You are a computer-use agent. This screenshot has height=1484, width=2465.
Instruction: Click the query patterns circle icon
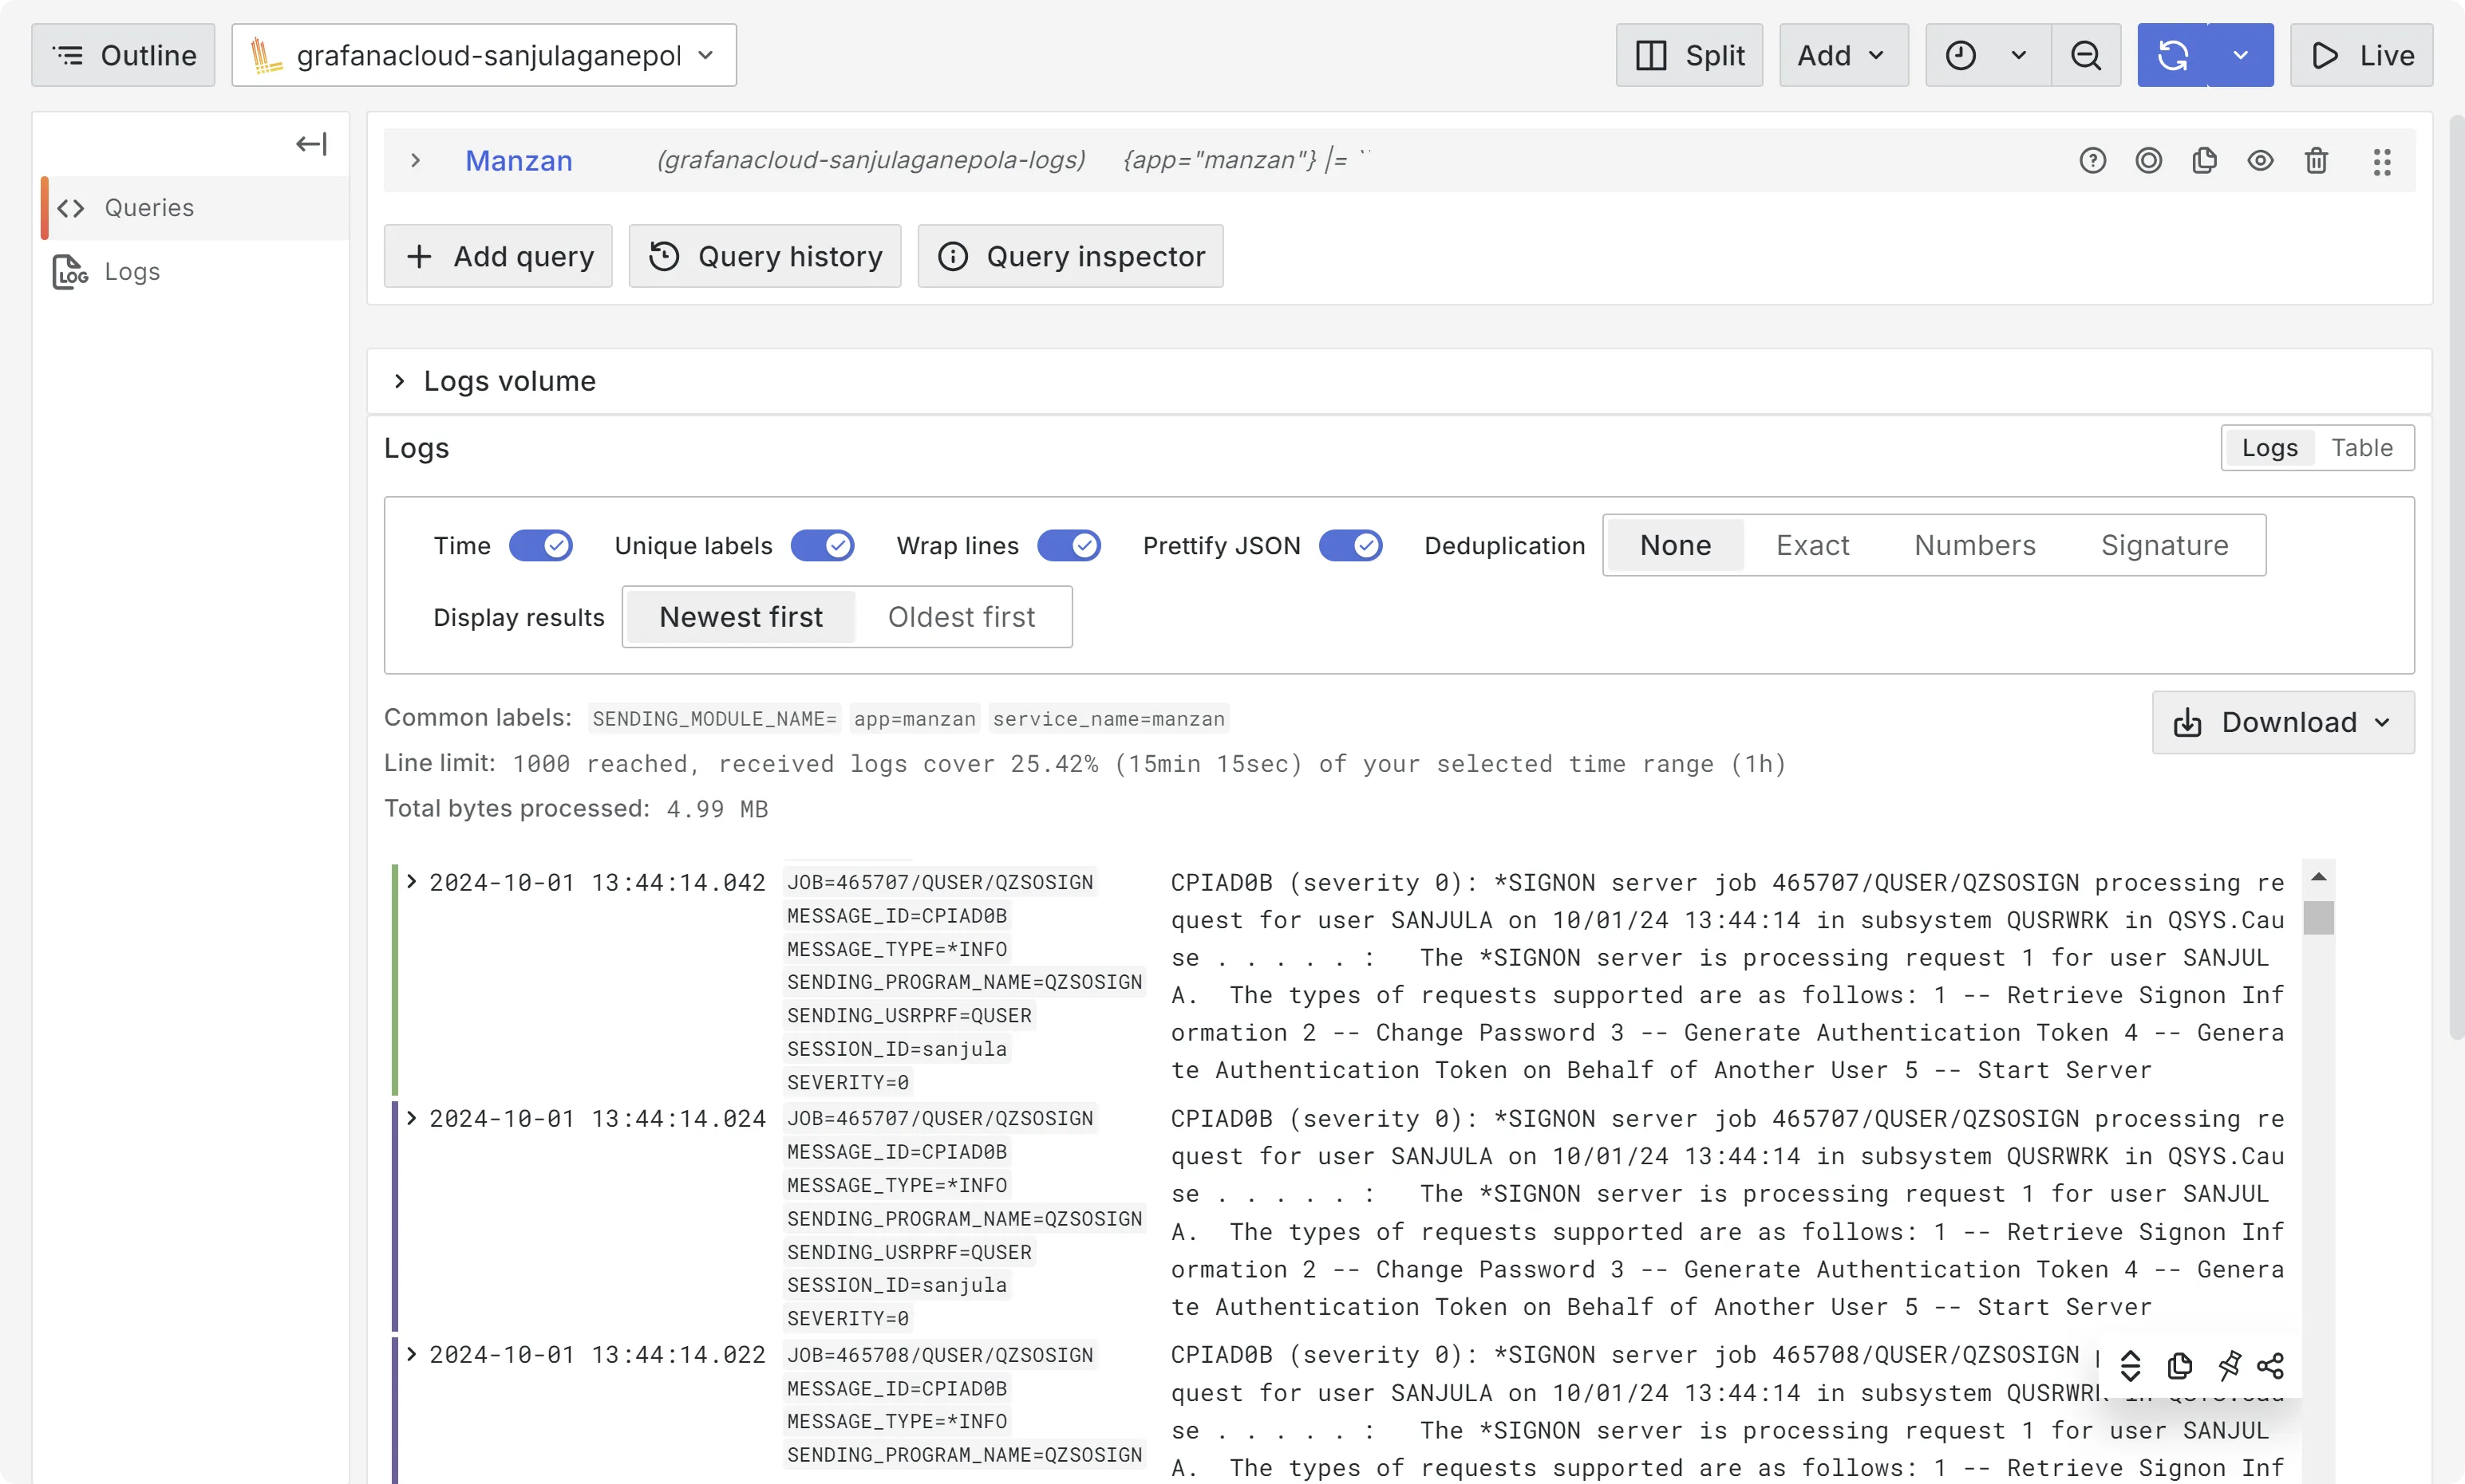click(x=2148, y=160)
